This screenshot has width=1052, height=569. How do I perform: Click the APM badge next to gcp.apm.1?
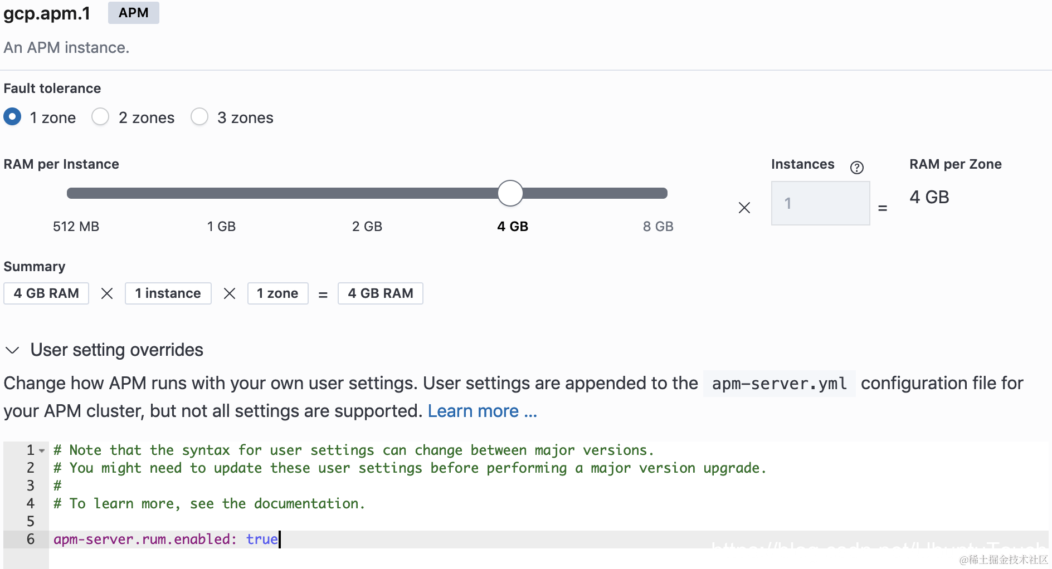click(x=134, y=13)
